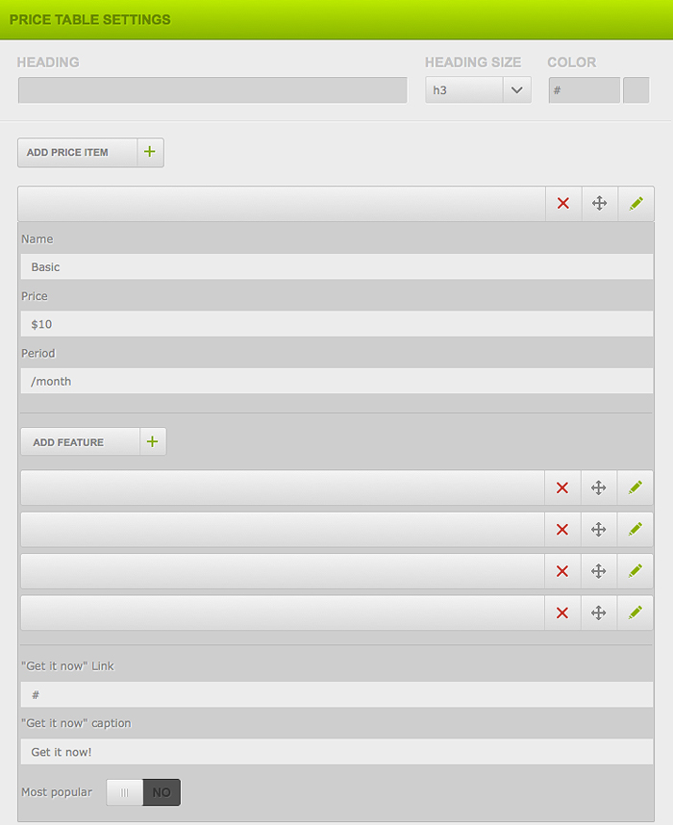The width and height of the screenshot is (673, 825).
Task: Delete the first feature row
Action: [562, 487]
